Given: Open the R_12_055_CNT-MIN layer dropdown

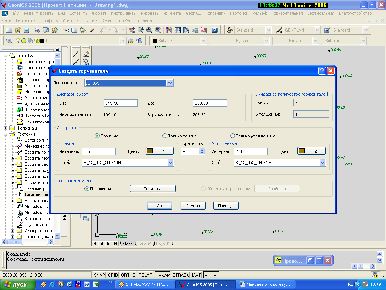Looking at the screenshot, I should click(x=170, y=163).
